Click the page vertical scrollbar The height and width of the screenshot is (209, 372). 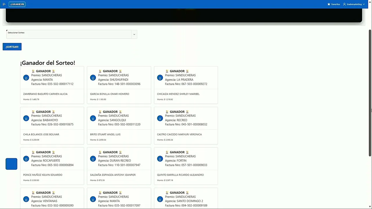coord(370,93)
